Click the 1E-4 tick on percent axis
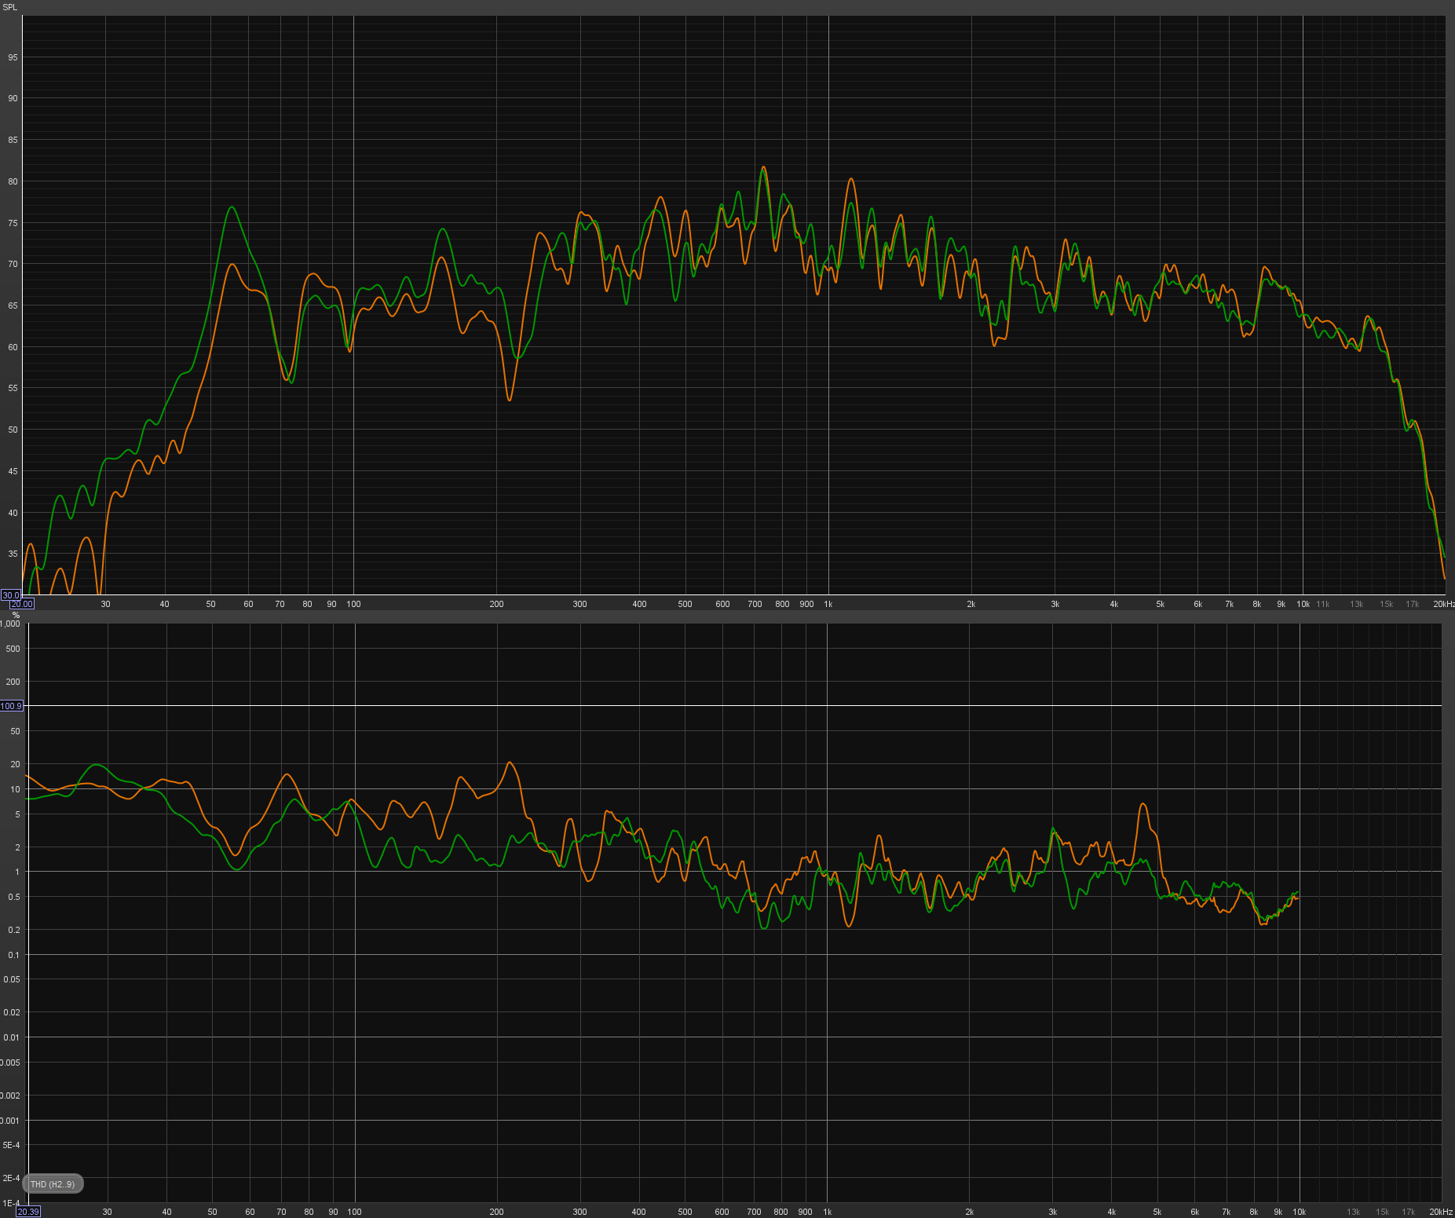1455x1218 pixels. (x=11, y=1203)
